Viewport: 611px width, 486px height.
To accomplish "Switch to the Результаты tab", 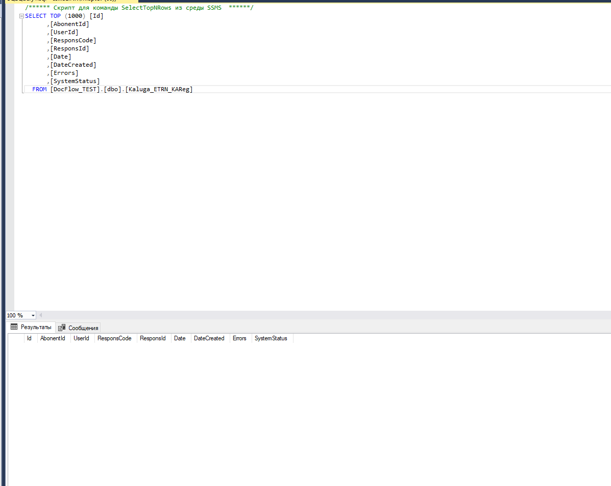I will 31,327.
